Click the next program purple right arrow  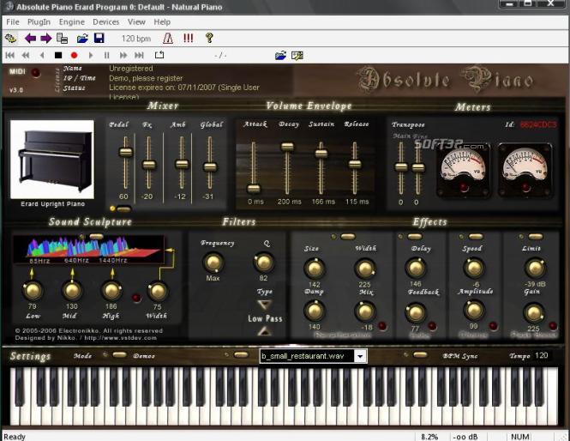pyautogui.click(x=45, y=38)
